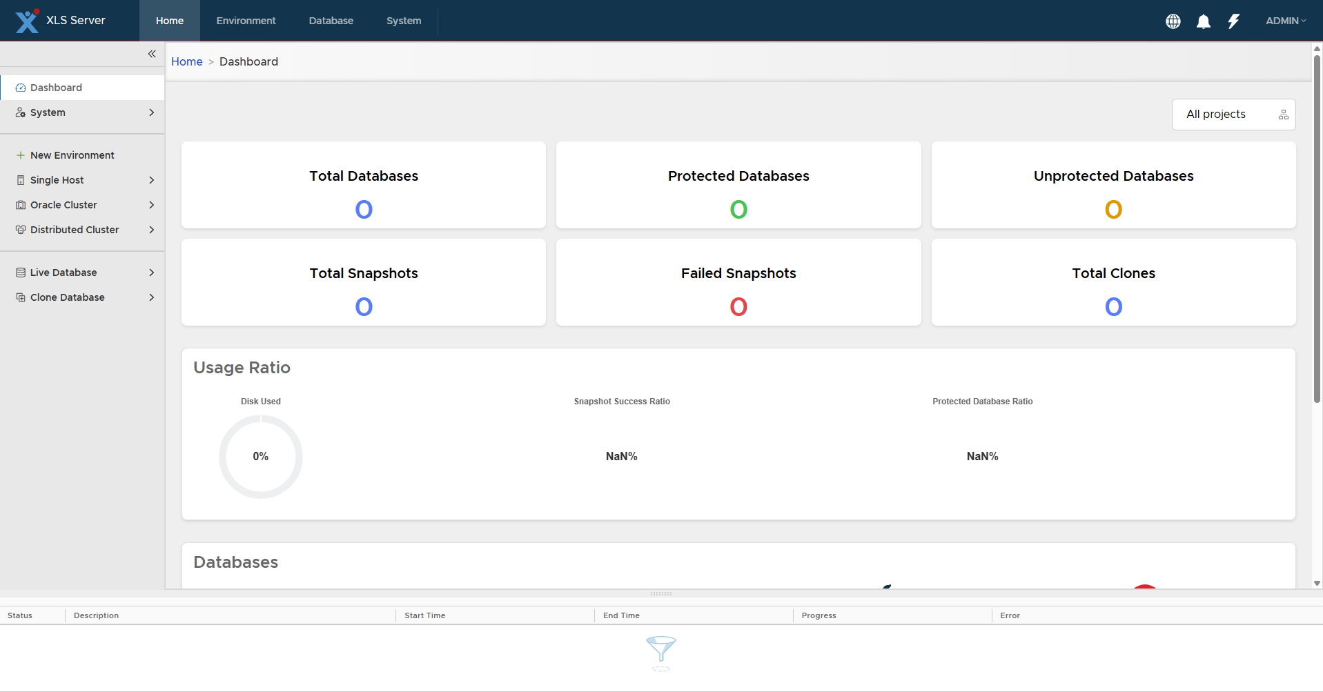Click the lightning bolt icon
Screen dimensions: 1323x692
coord(1233,21)
